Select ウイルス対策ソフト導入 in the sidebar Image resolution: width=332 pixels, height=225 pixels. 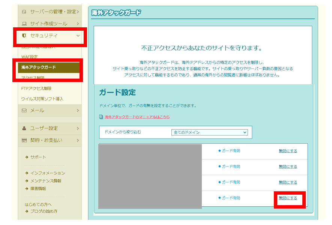(42, 99)
